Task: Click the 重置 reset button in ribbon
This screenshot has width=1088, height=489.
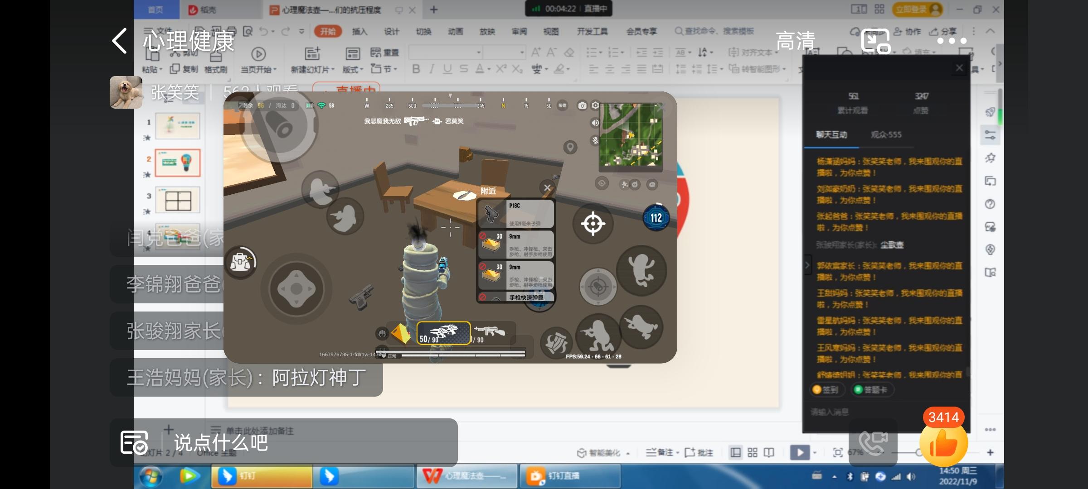Action: (384, 53)
